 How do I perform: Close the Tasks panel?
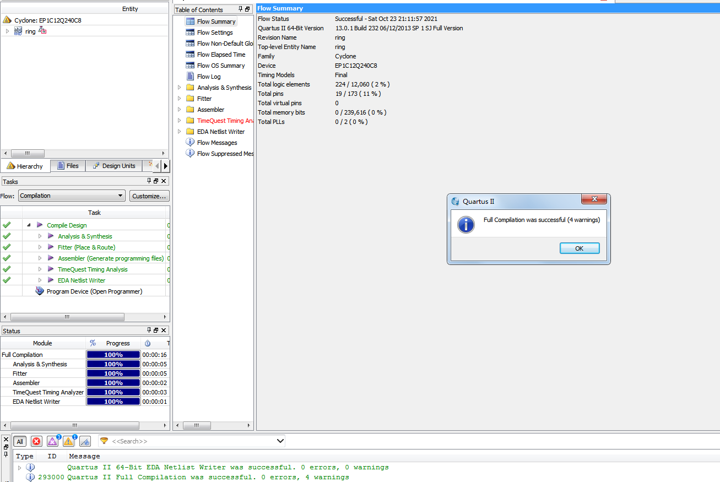click(x=164, y=181)
